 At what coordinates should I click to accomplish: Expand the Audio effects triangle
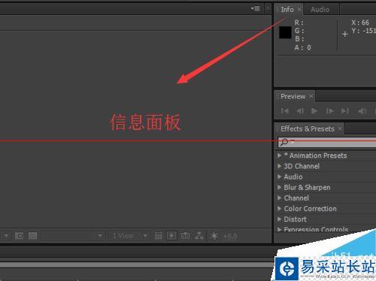[x=280, y=177]
